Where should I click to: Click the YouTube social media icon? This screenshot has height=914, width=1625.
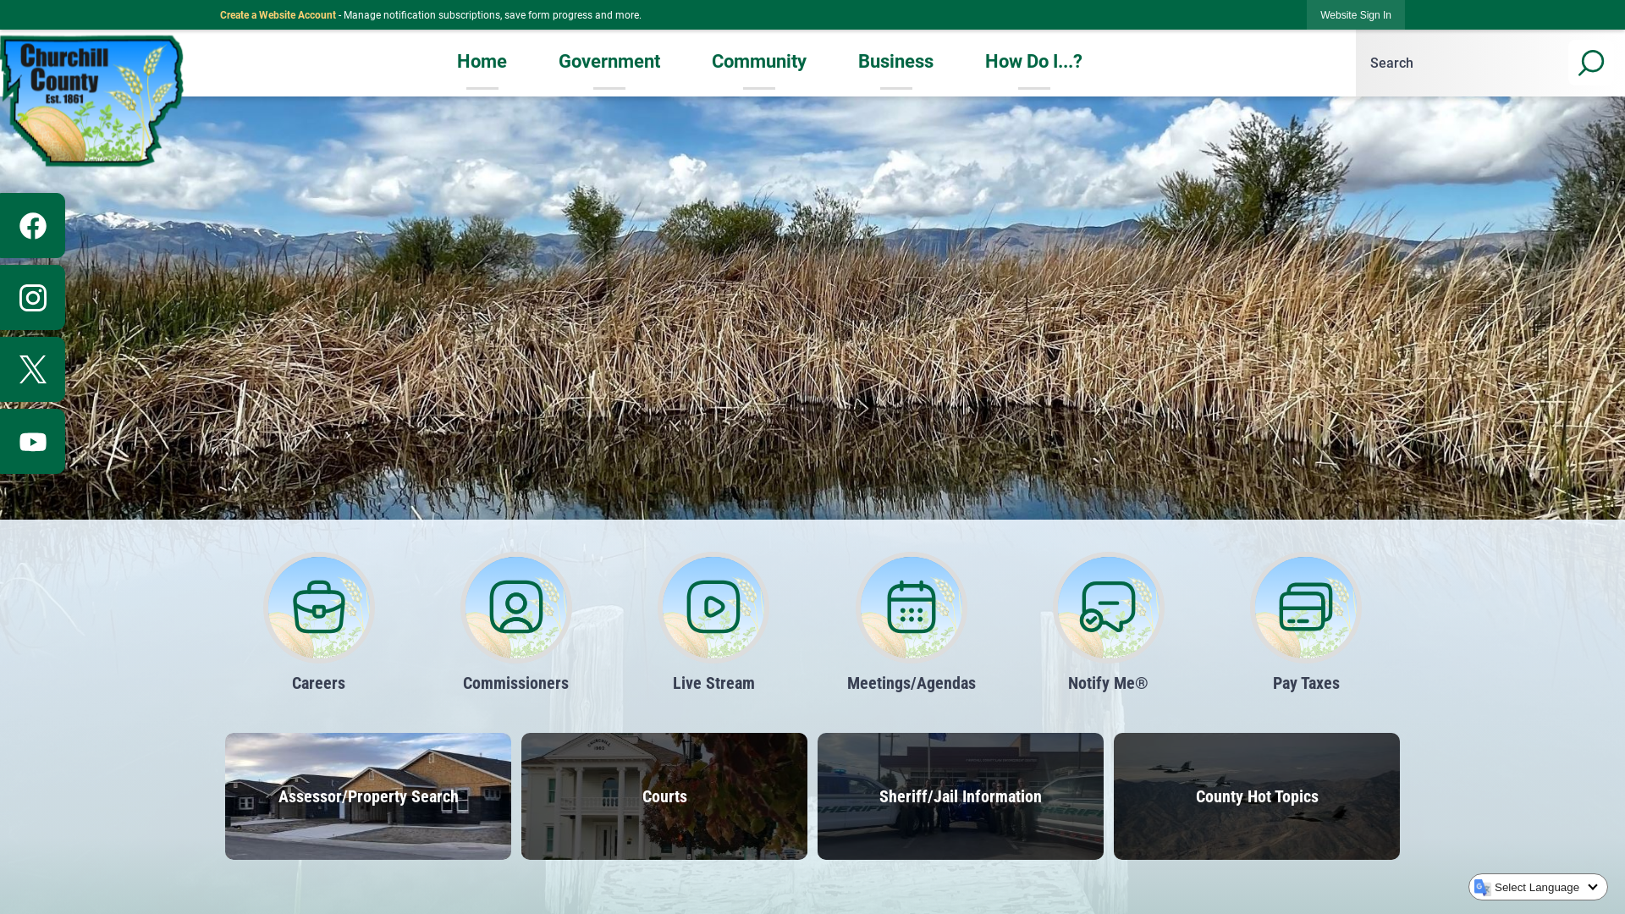[x=32, y=441]
